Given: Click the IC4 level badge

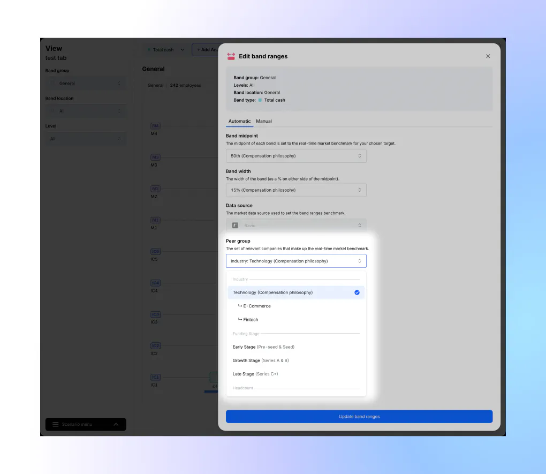Looking at the screenshot, I should coord(155,283).
